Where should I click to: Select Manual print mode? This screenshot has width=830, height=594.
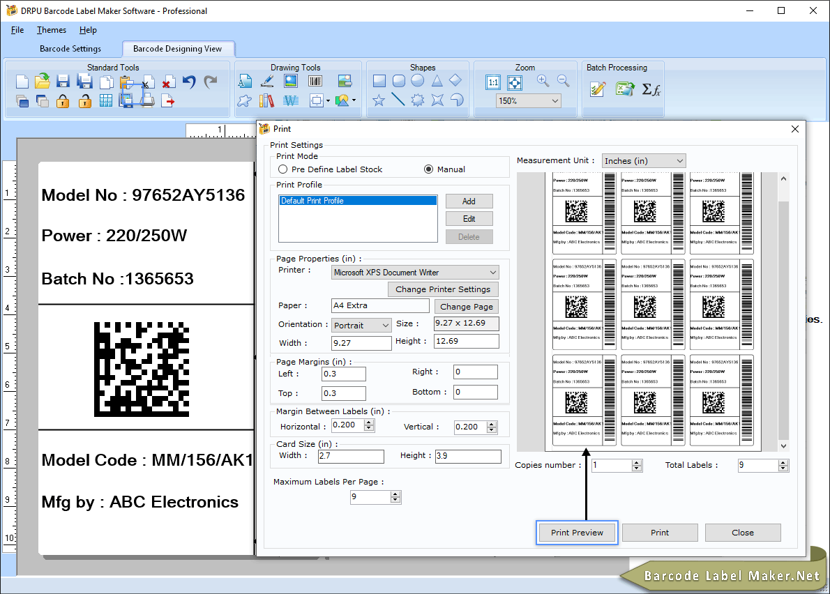pyautogui.click(x=429, y=169)
